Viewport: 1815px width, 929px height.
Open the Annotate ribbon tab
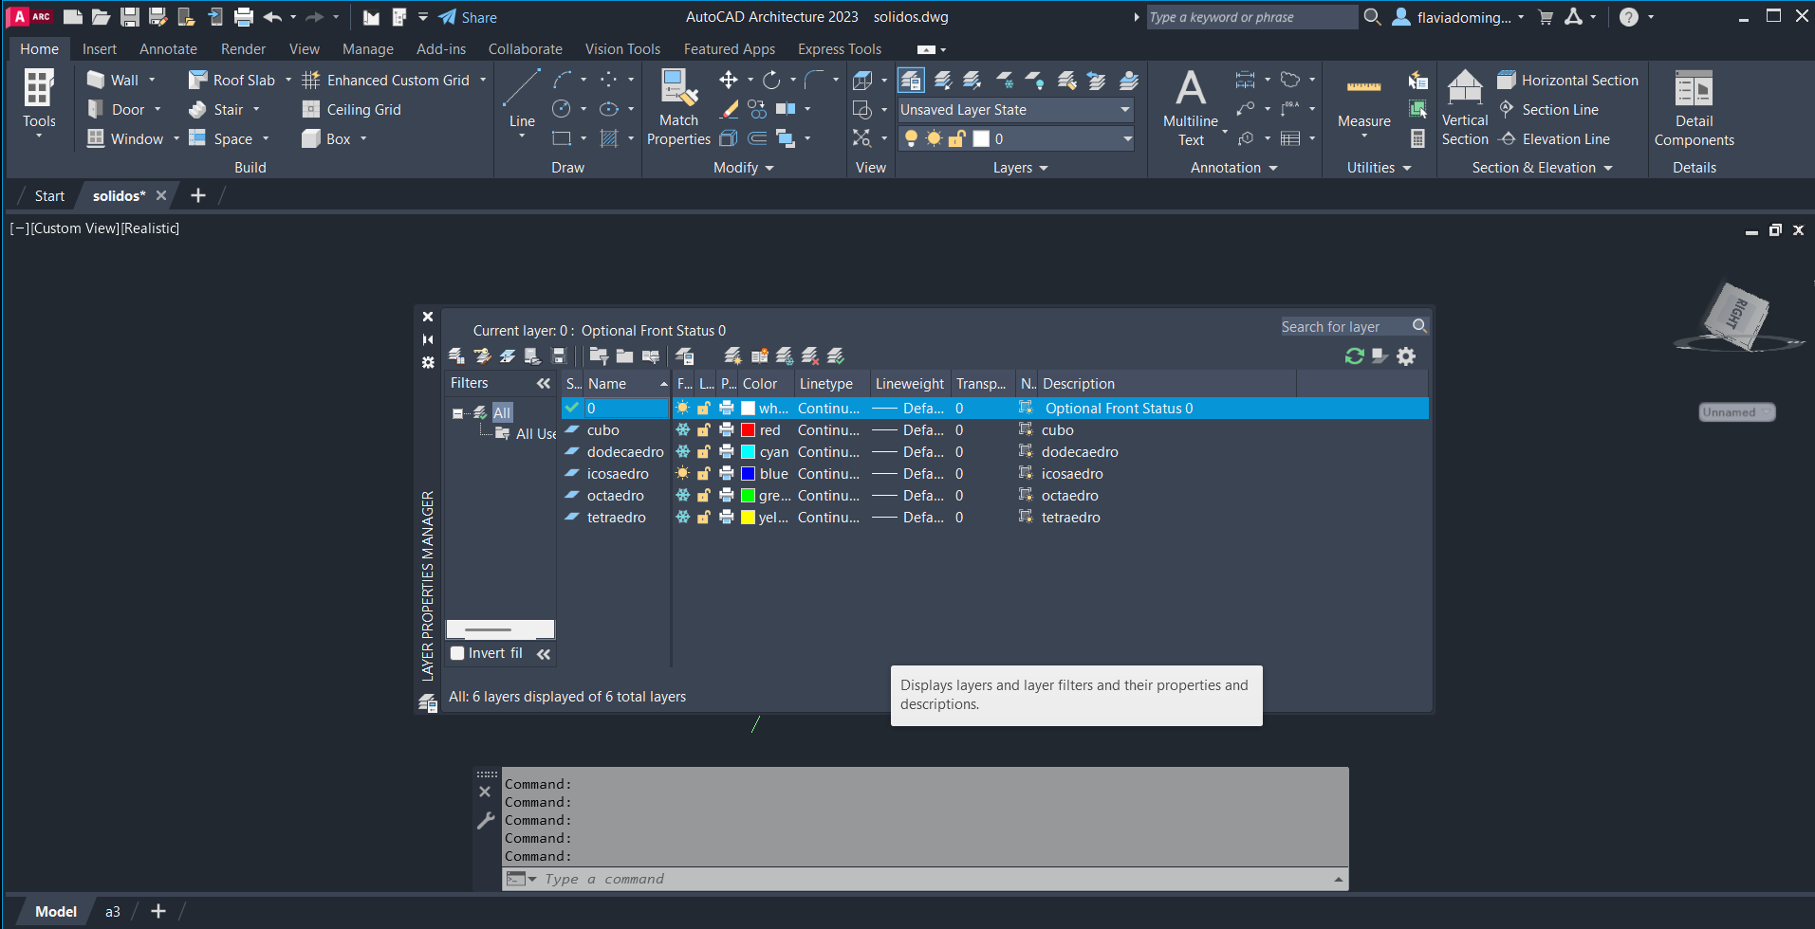[168, 49]
